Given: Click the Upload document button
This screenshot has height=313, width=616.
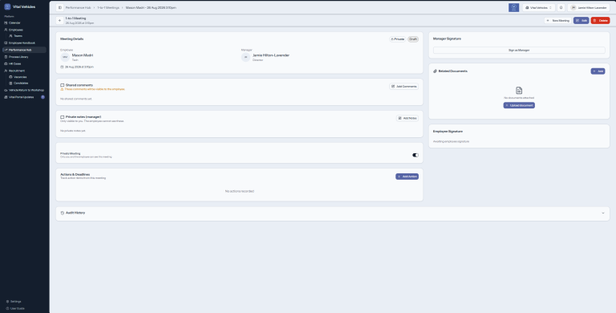Looking at the screenshot, I should pos(519,105).
